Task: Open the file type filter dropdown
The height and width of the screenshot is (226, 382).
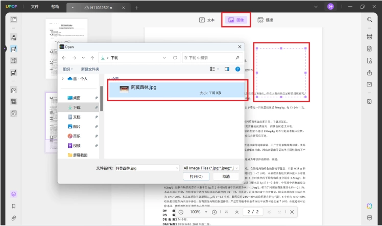Action: 211,168
